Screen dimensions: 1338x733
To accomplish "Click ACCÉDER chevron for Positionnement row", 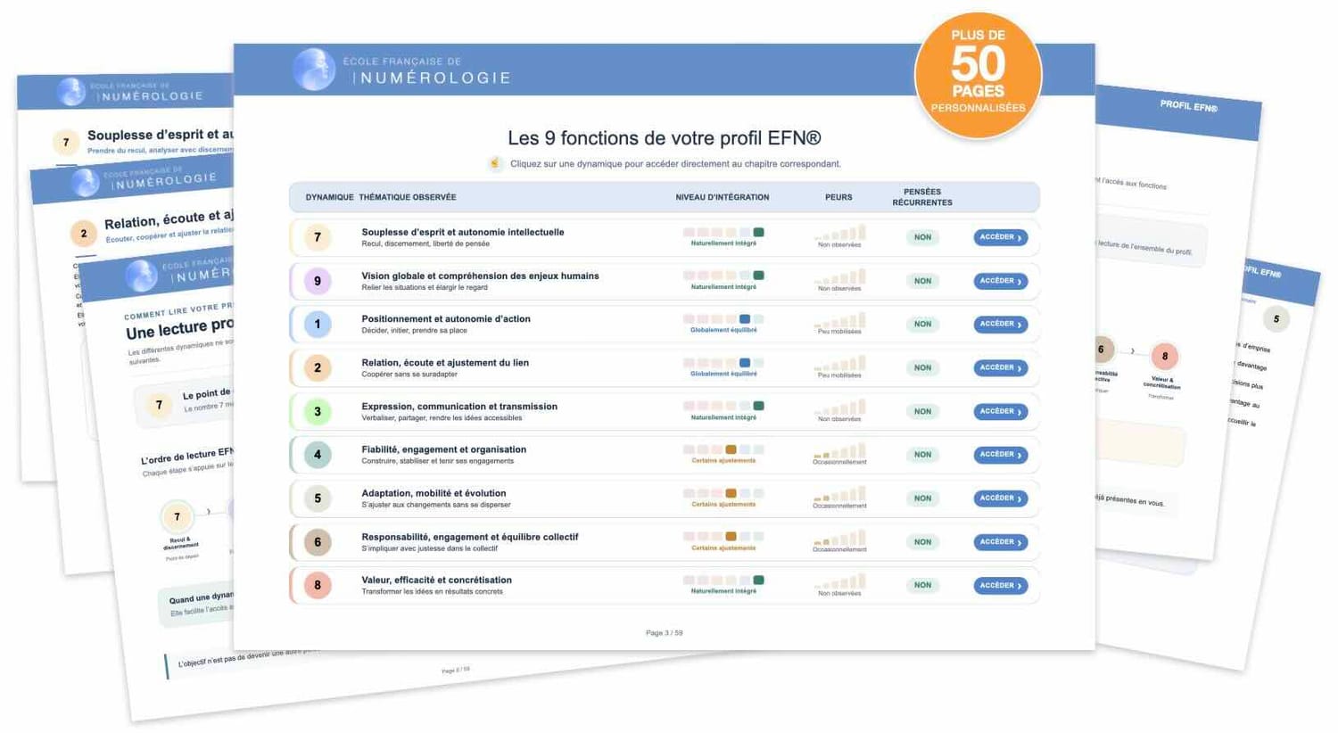I will pyautogui.click(x=1020, y=325).
